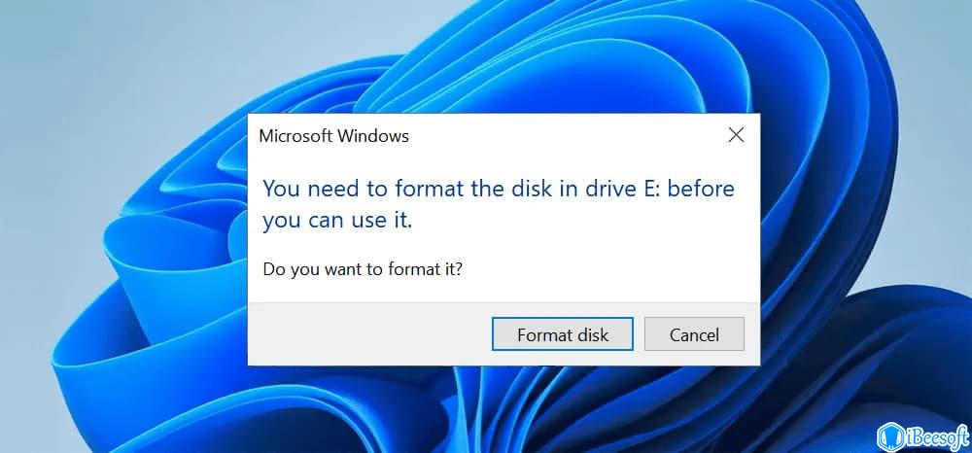
Task: Click the "Do you want to format it?" text
Action: [x=363, y=268]
